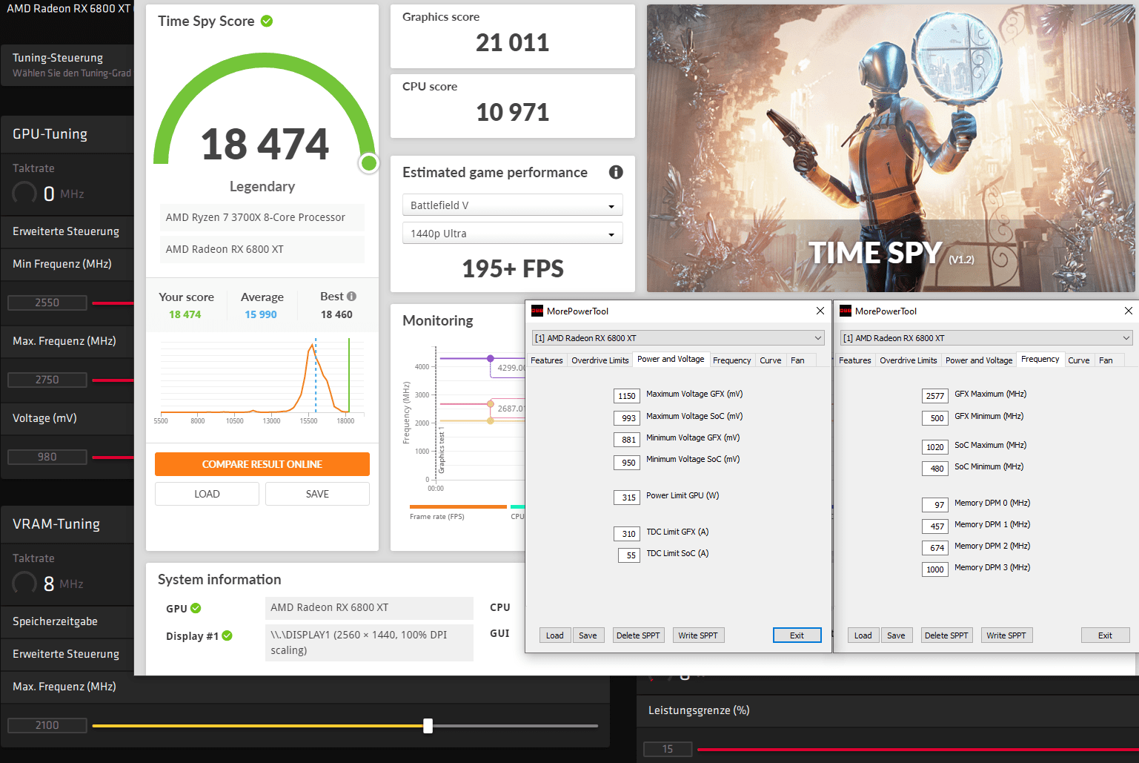Open Fan tab in left MorePowerTool window
The width and height of the screenshot is (1139, 763).
coord(797,360)
